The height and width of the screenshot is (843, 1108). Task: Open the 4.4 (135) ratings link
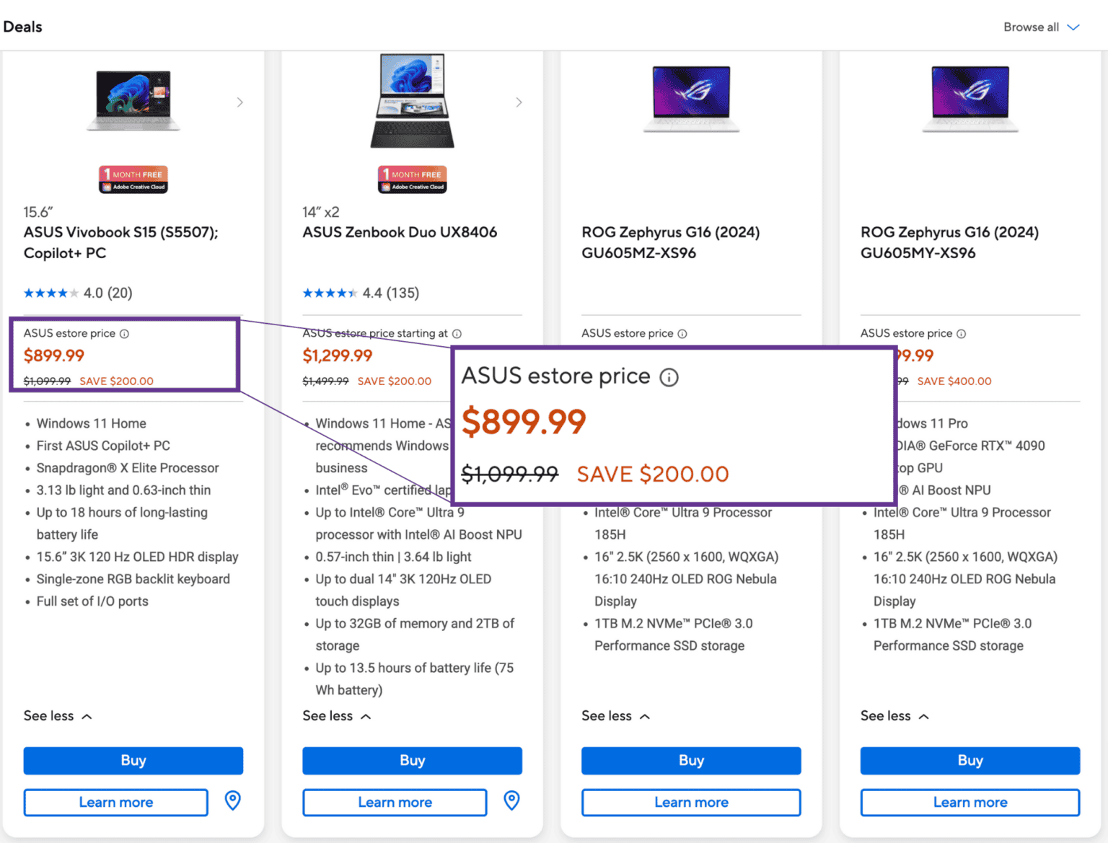coord(360,293)
